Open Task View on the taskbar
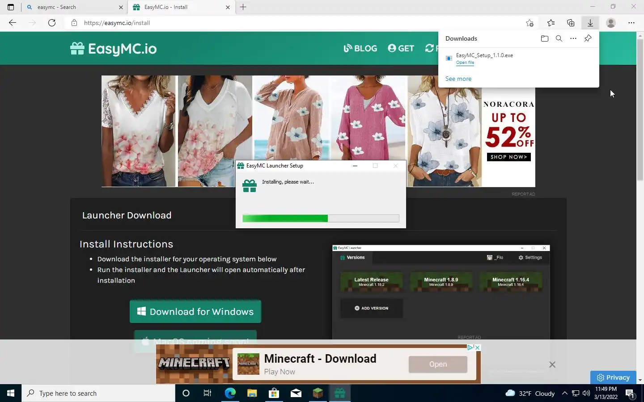Viewport: 644px width, 402px height. pyautogui.click(x=208, y=393)
